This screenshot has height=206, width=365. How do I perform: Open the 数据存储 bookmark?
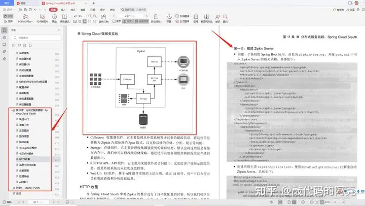24,177
